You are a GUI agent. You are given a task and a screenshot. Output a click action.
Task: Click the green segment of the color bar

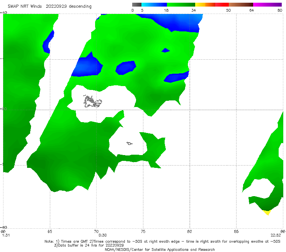[x=181, y=5]
